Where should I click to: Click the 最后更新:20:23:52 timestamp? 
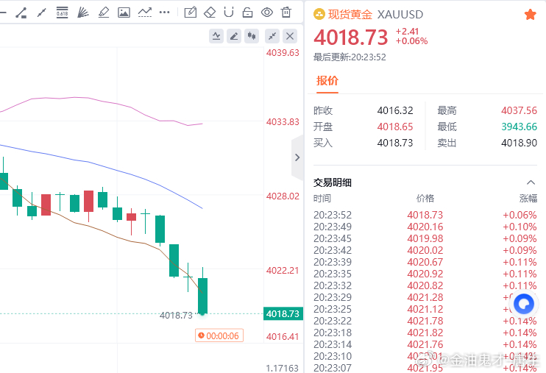click(350, 57)
